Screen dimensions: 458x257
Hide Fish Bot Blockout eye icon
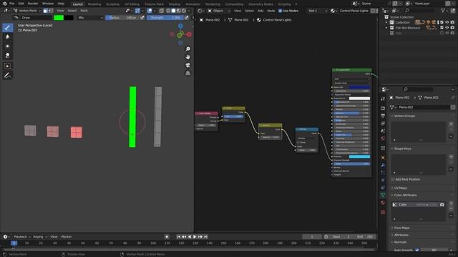point(447,28)
